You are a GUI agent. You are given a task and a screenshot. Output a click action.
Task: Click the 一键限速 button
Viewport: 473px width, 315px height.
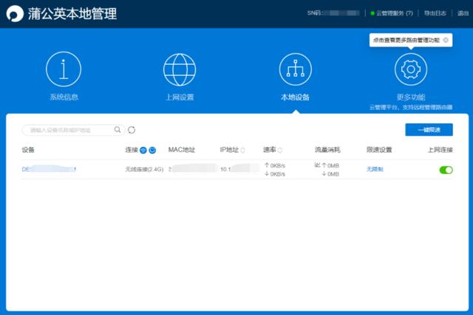(429, 130)
